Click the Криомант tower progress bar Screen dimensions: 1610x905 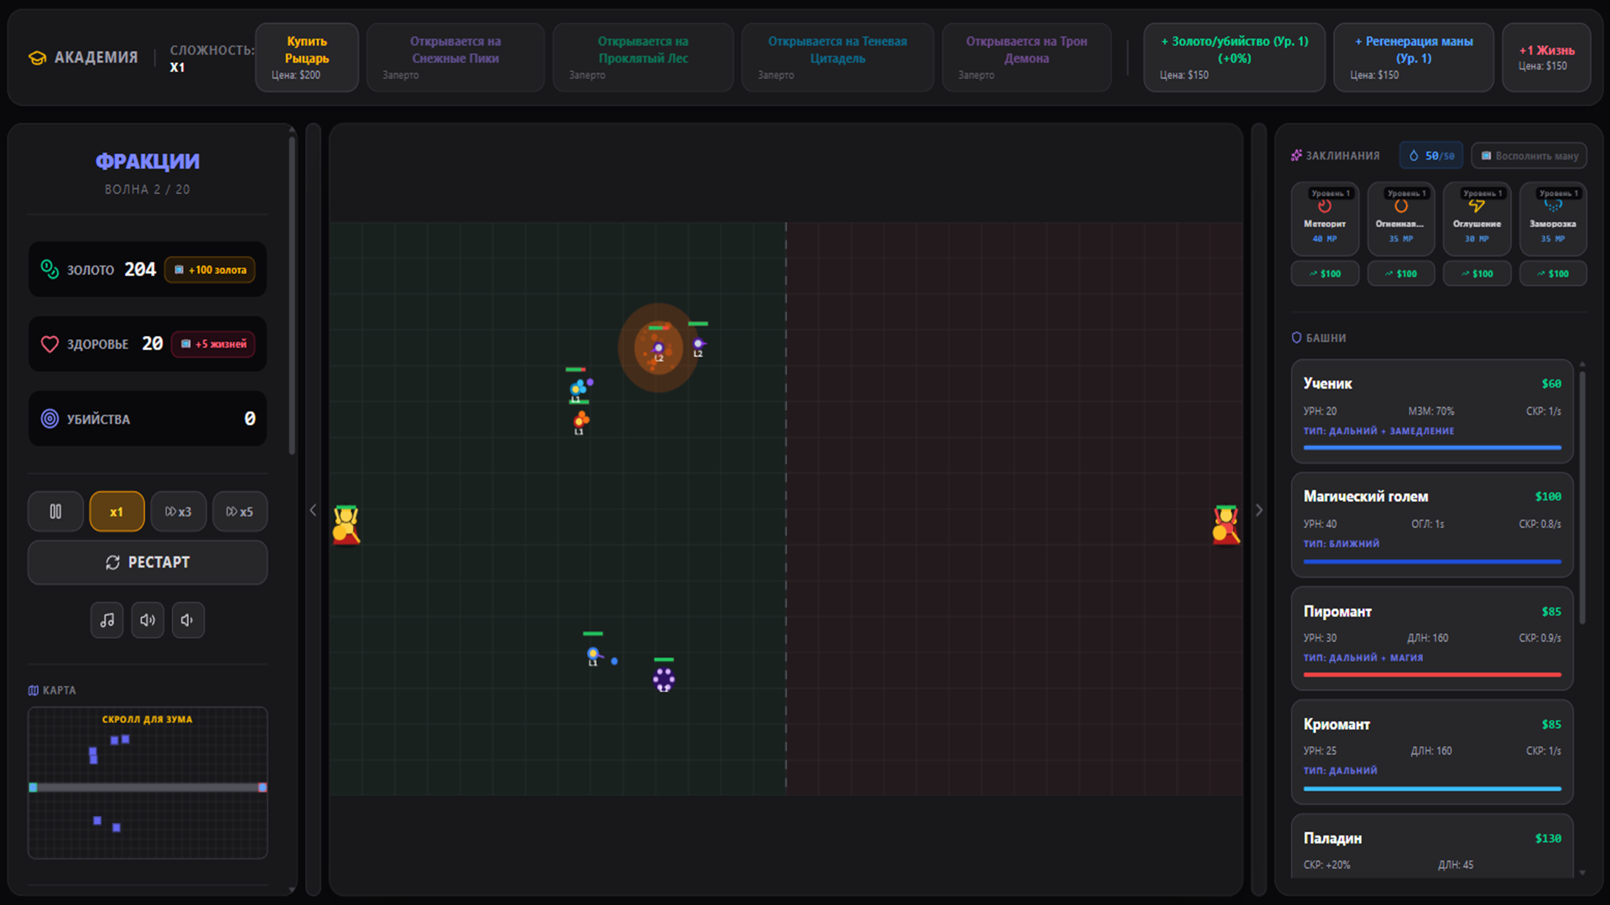[1431, 789]
